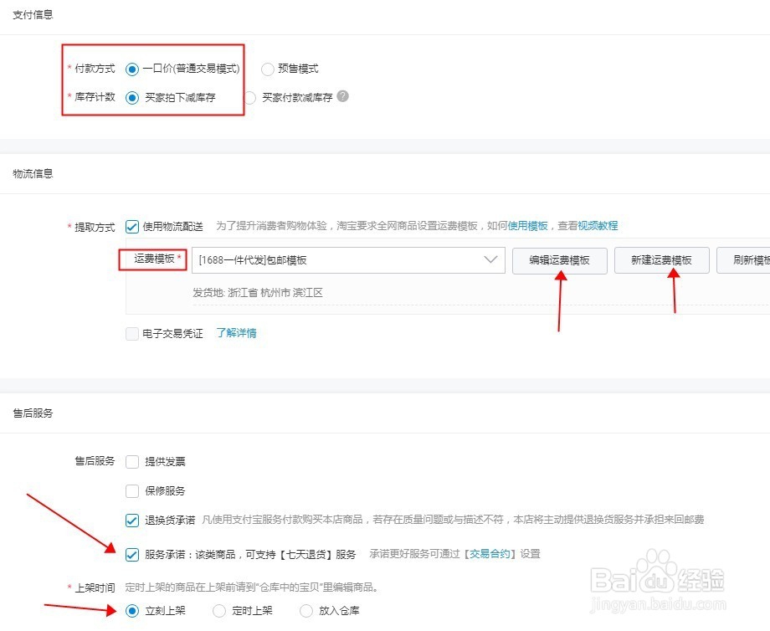The width and height of the screenshot is (770, 631).
Task: Select 立刻上架 as listing time
Action: click(x=131, y=611)
